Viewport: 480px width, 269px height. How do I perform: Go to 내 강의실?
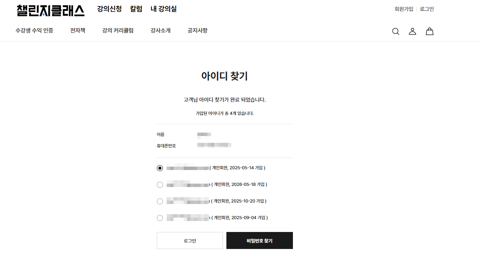tap(164, 9)
